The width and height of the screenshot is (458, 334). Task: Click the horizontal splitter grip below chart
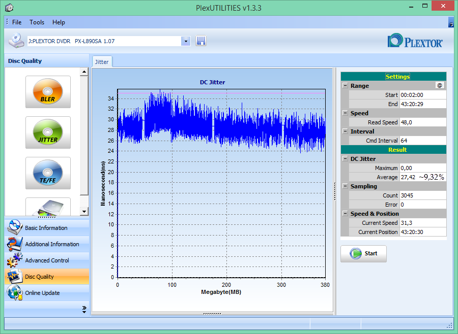click(x=212, y=314)
